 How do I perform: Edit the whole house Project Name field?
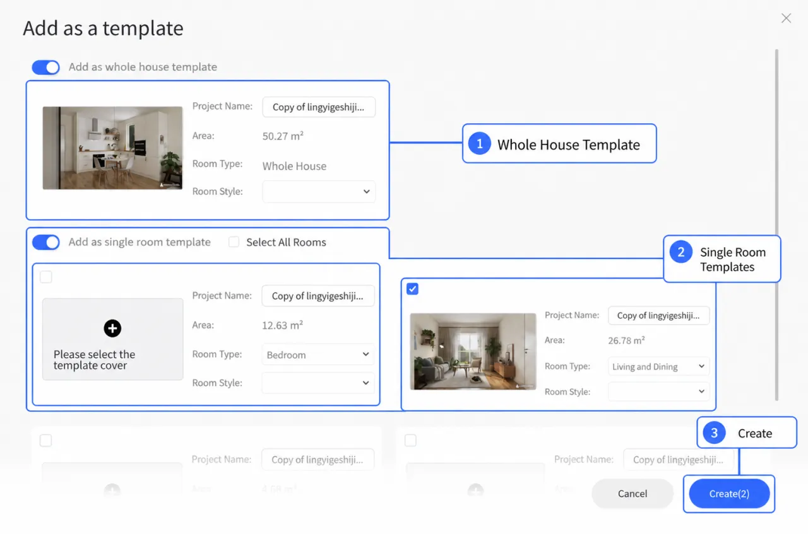click(319, 107)
